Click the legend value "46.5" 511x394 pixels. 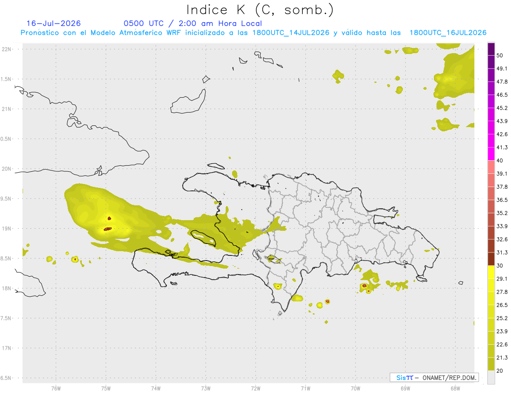click(x=502, y=95)
